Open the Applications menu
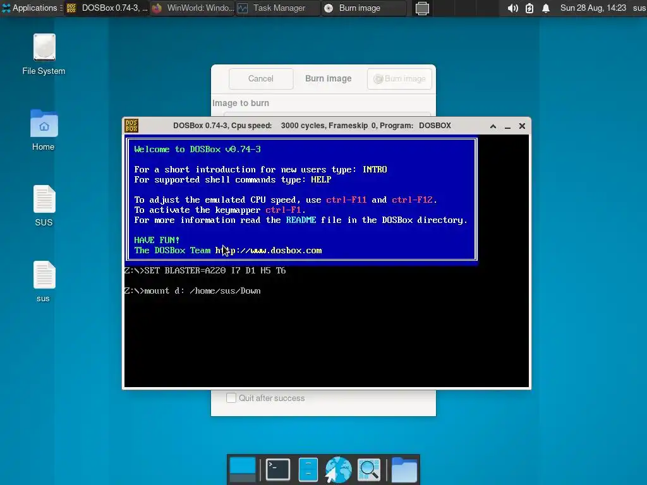Image resolution: width=647 pixels, height=485 pixels. point(32,8)
